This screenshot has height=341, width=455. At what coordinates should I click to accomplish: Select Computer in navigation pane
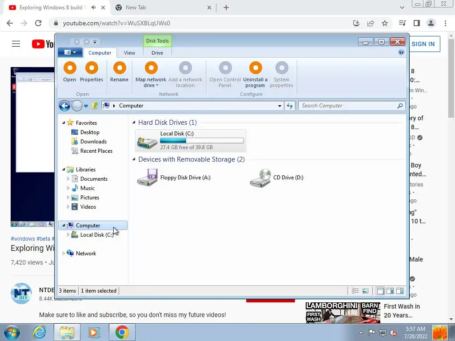[93, 225]
